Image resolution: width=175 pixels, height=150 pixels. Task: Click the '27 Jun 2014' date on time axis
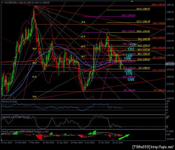click(x=104, y=142)
